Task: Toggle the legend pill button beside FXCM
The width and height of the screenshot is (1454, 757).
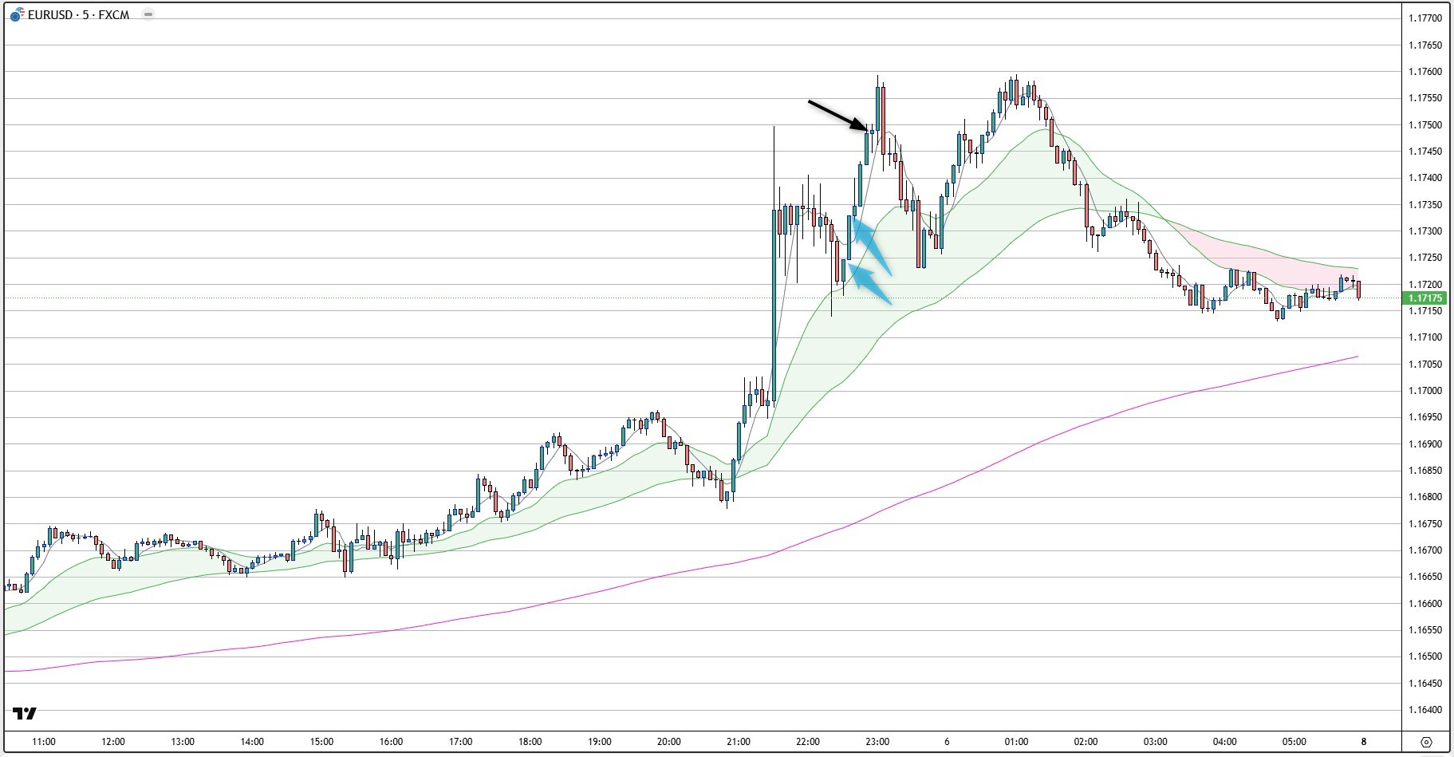Action: 148,14
